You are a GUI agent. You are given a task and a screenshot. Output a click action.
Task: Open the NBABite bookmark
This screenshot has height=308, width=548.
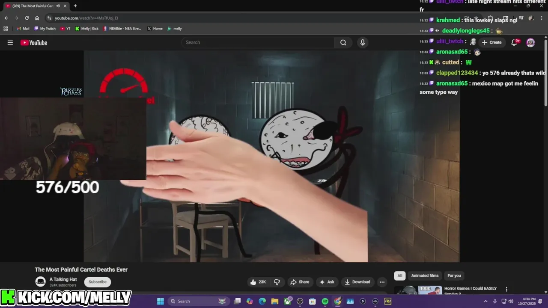pyautogui.click(x=122, y=29)
